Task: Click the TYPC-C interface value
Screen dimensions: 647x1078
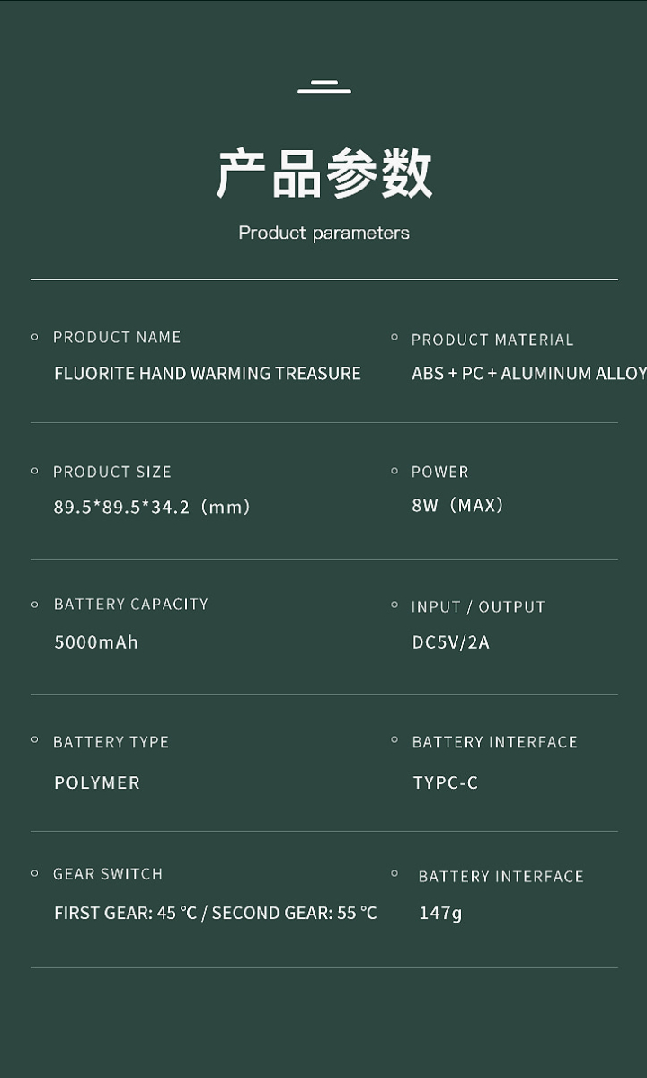Action: coord(446,782)
